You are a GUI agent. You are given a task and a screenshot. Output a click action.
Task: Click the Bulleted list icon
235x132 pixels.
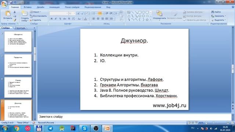(x=94, y=14)
